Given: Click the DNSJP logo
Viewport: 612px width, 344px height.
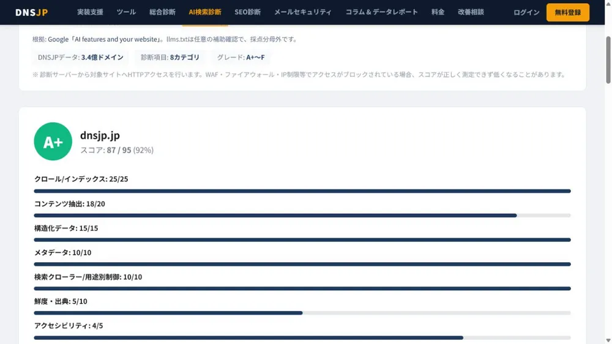Looking at the screenshot, I should coord(32,12).
